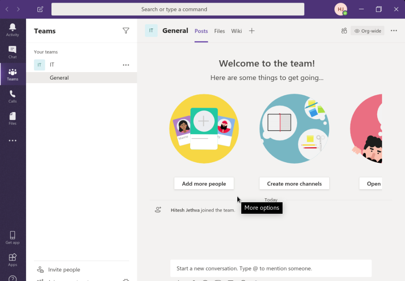
Task: Switch to the Wiki tab
Action: tap(236, 31)
